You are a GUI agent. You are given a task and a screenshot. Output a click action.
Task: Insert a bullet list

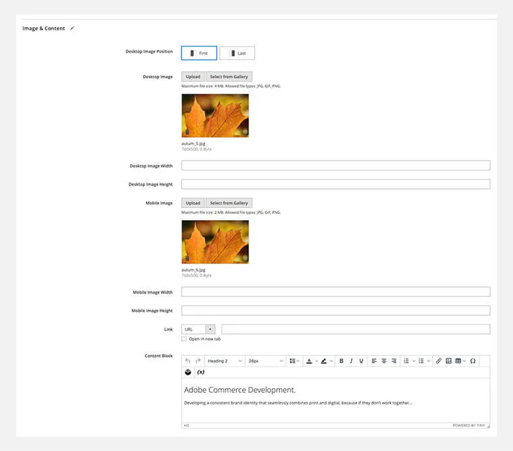(421, 361)
